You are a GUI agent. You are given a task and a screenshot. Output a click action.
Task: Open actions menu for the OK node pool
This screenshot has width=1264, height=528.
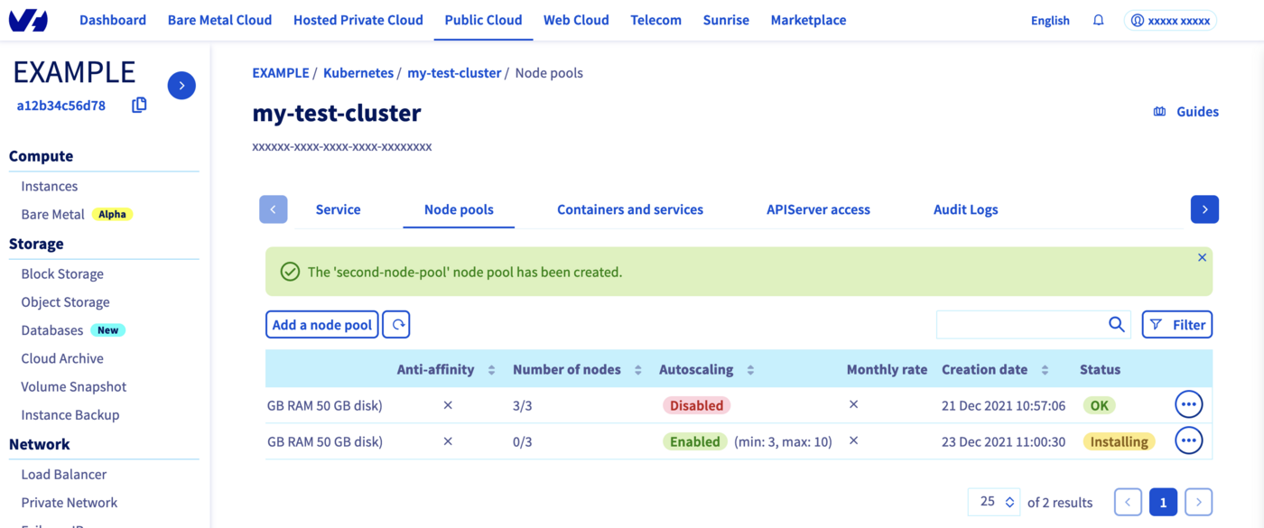1188,404
